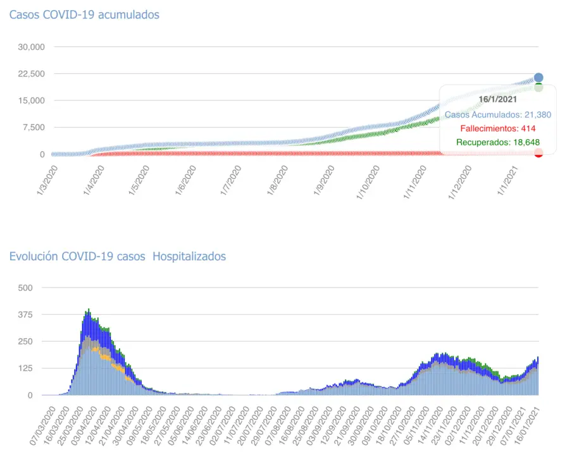Image resolution: width=565 pixels, height=455 pixels.
Task: Click the highlighted green Recuperados data point
Action: pos(538,87)
